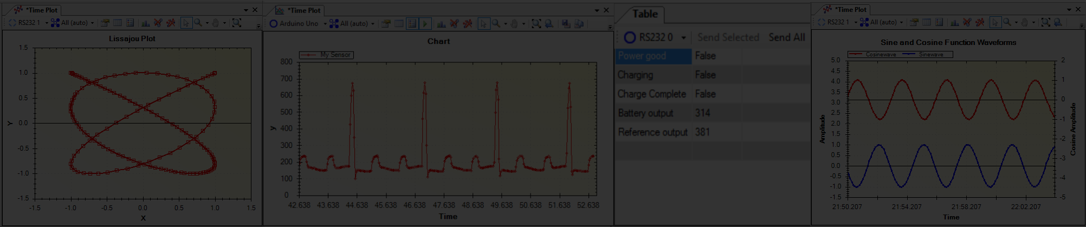This screenshot has width=1086, height=227.
Task: Click properties icon in Sine and Cosine toolbar
Action: (914, 22)
